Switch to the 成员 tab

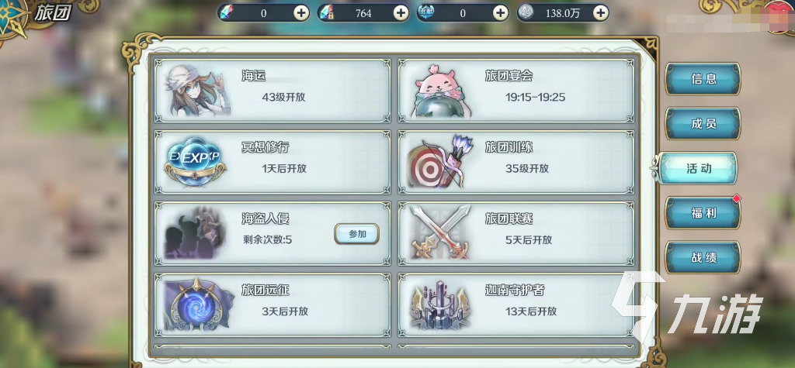click(703, 123)
